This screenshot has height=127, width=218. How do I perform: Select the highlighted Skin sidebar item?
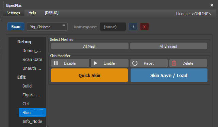(32, 112)
